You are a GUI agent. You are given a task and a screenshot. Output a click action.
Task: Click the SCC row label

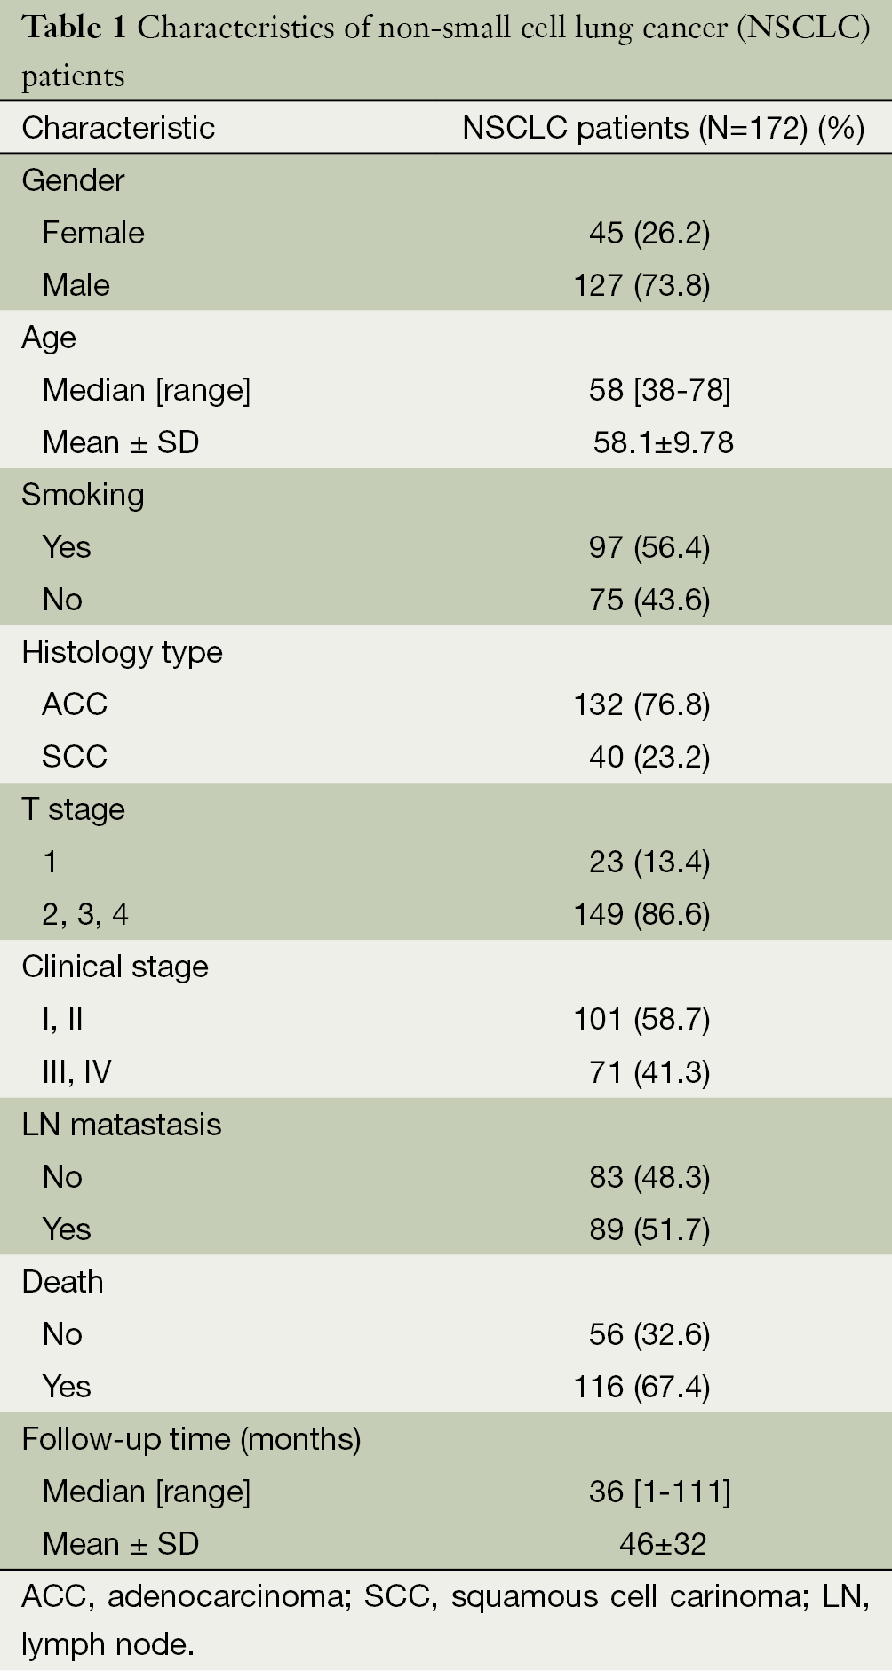coord(75,757)
